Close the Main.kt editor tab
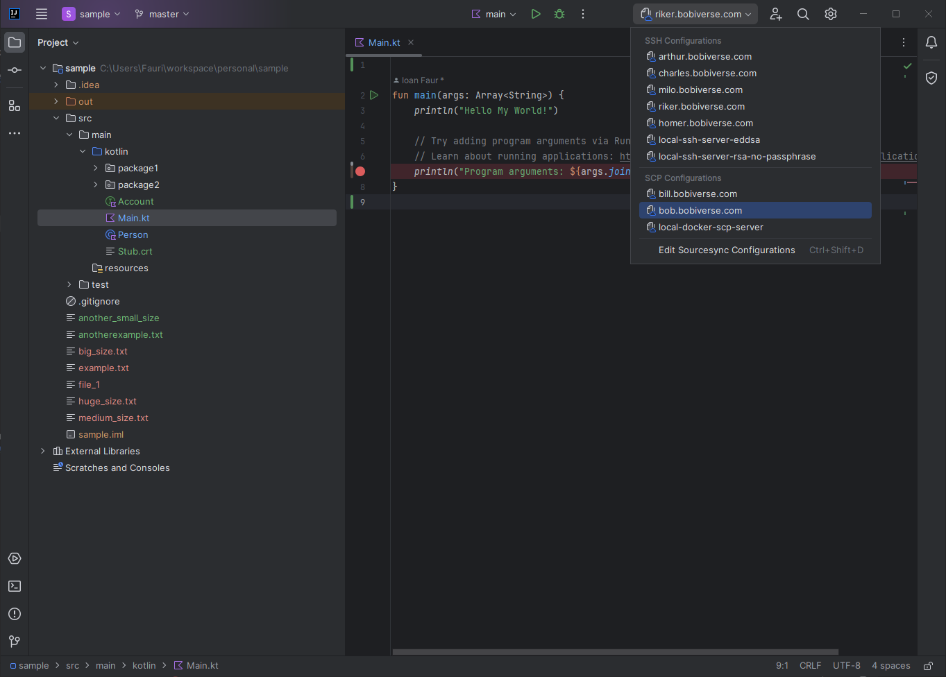 pos(411,42)
